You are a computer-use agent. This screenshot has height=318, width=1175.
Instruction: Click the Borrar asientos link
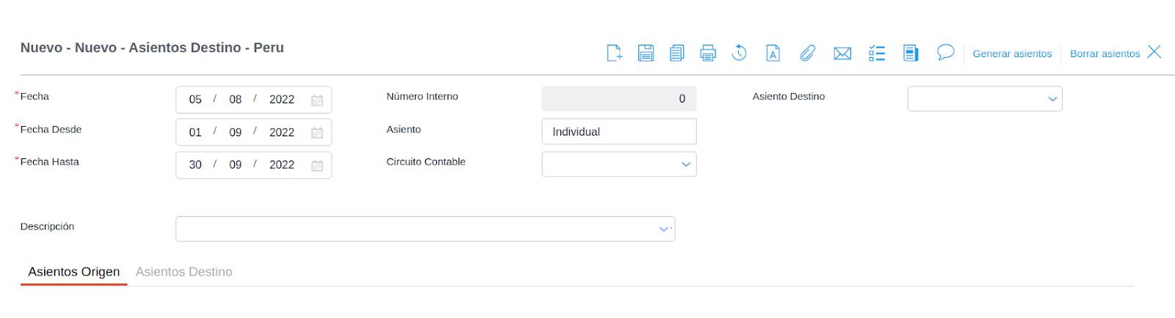pos(1104,53)
